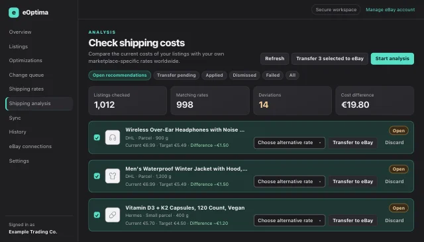Click the Open status badge on Winter Jacket row
The image size is (424, 242).
pyautogui.click(x=399, y=169)
